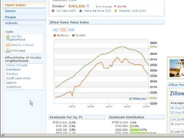The height and width of the screenshot is (138, 184).
Task: Open the Home Values section
Action: (x=24, y=5)
